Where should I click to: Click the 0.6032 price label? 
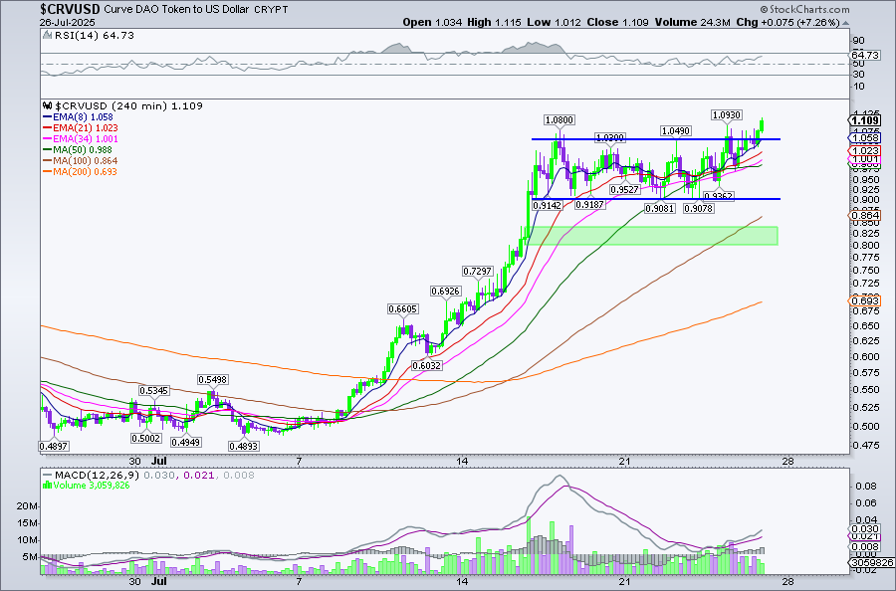pos(426,365)
